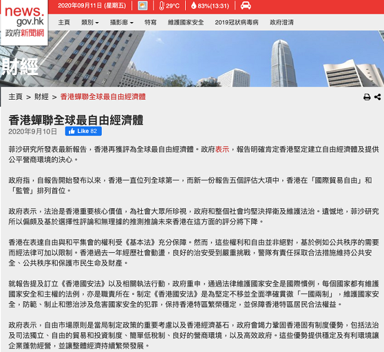Open the 維護國家安全 menu item
384x352 pixels.
tap(185, 22)
